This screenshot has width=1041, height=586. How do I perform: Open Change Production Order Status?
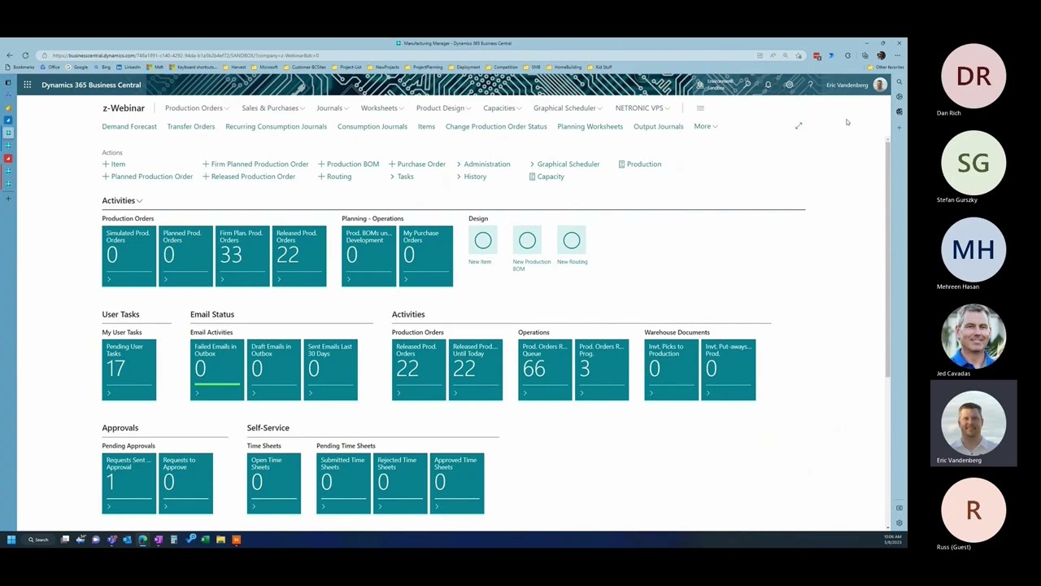point(496,126)
